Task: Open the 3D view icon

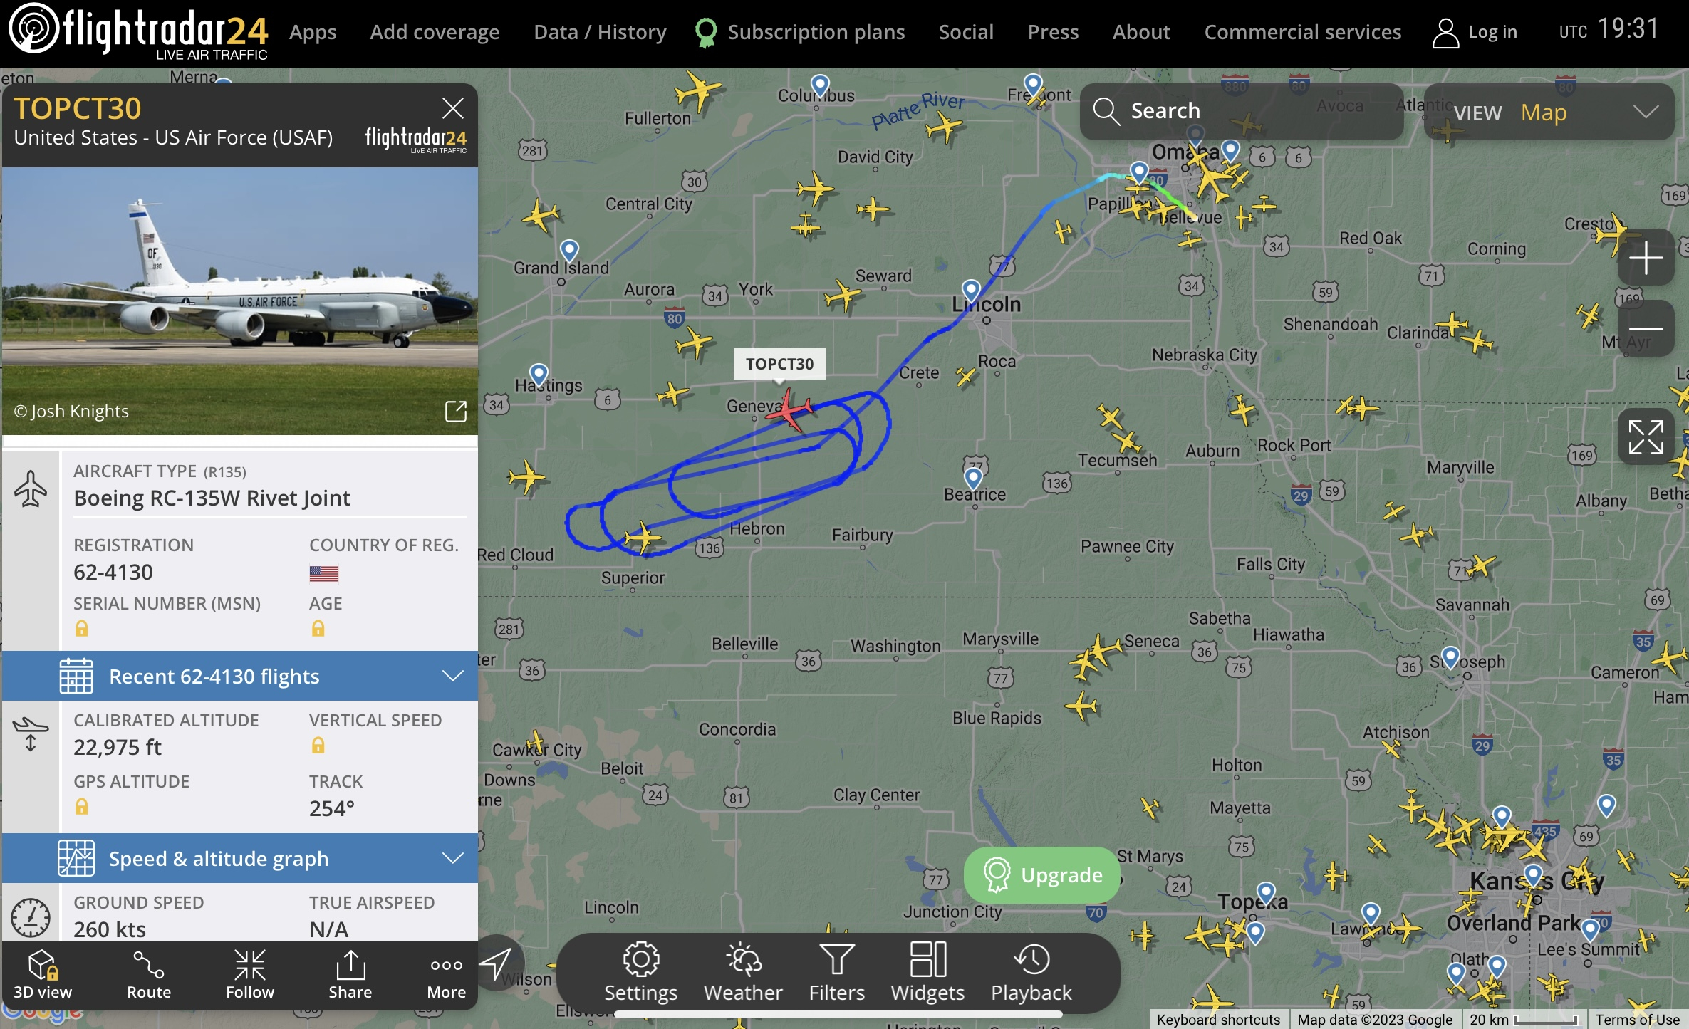Action: pos(42,975)
